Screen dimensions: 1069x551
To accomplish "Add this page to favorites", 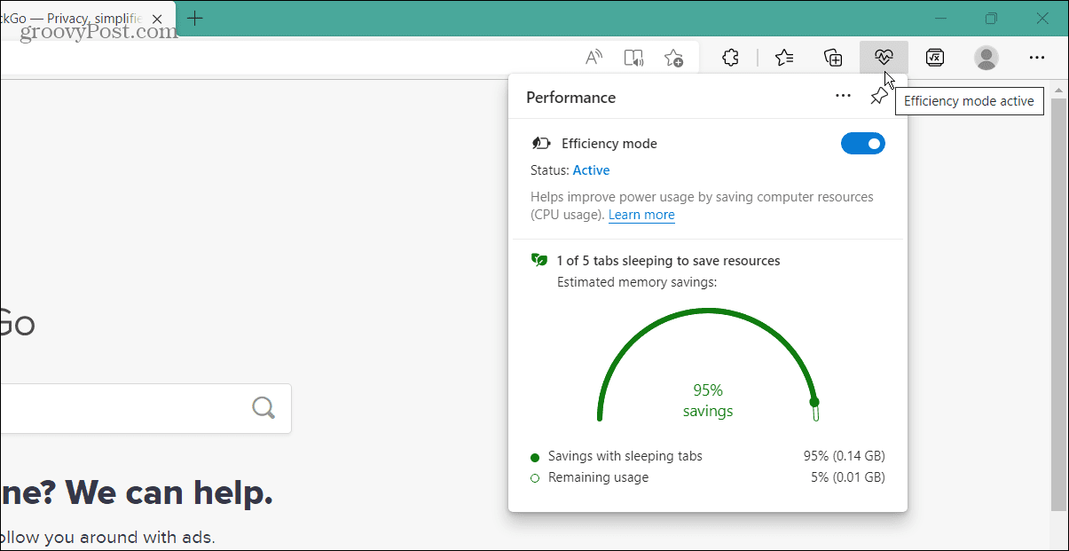I will [673, 57].
